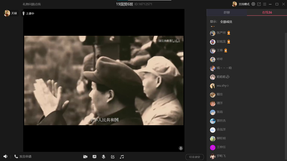Screen dimensions: 287x161
Task: Click the 天禄 teacher avatar
Action: click(7, 13)
